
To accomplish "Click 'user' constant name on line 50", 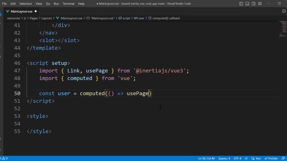I will tap(64, 93).
